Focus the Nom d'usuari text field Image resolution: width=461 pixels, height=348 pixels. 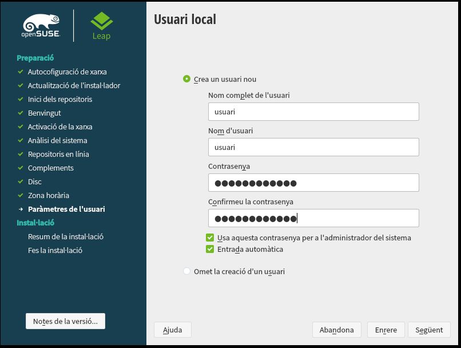tap(313, 148)
